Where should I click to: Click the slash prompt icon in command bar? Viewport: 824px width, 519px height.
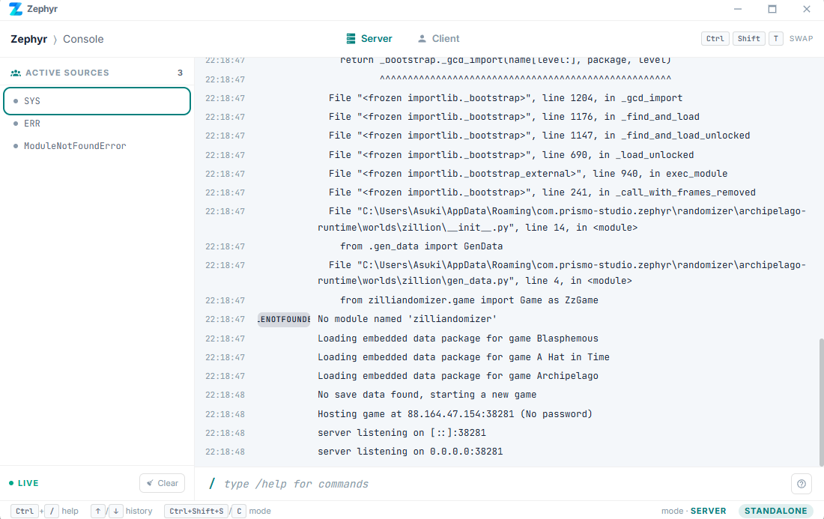[x=212, y=484]
